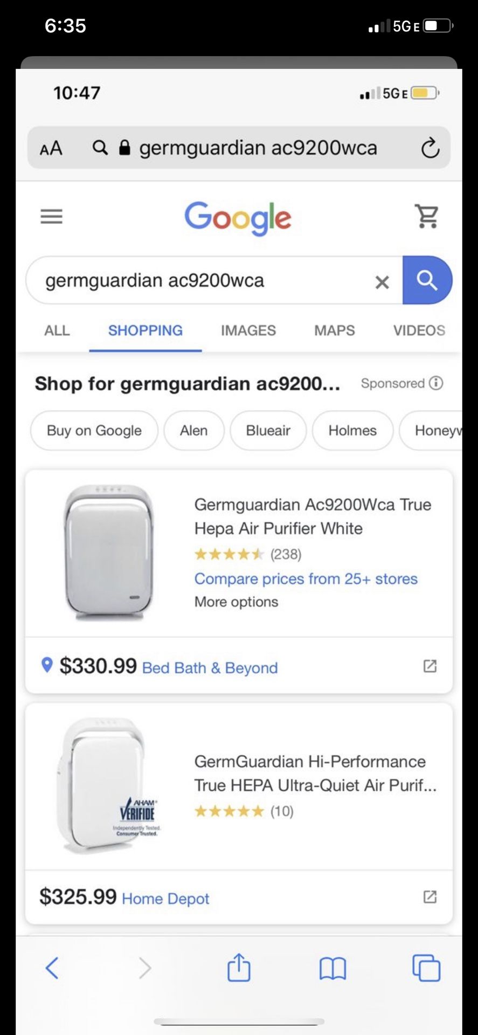Tap the Google search text field

205,281
